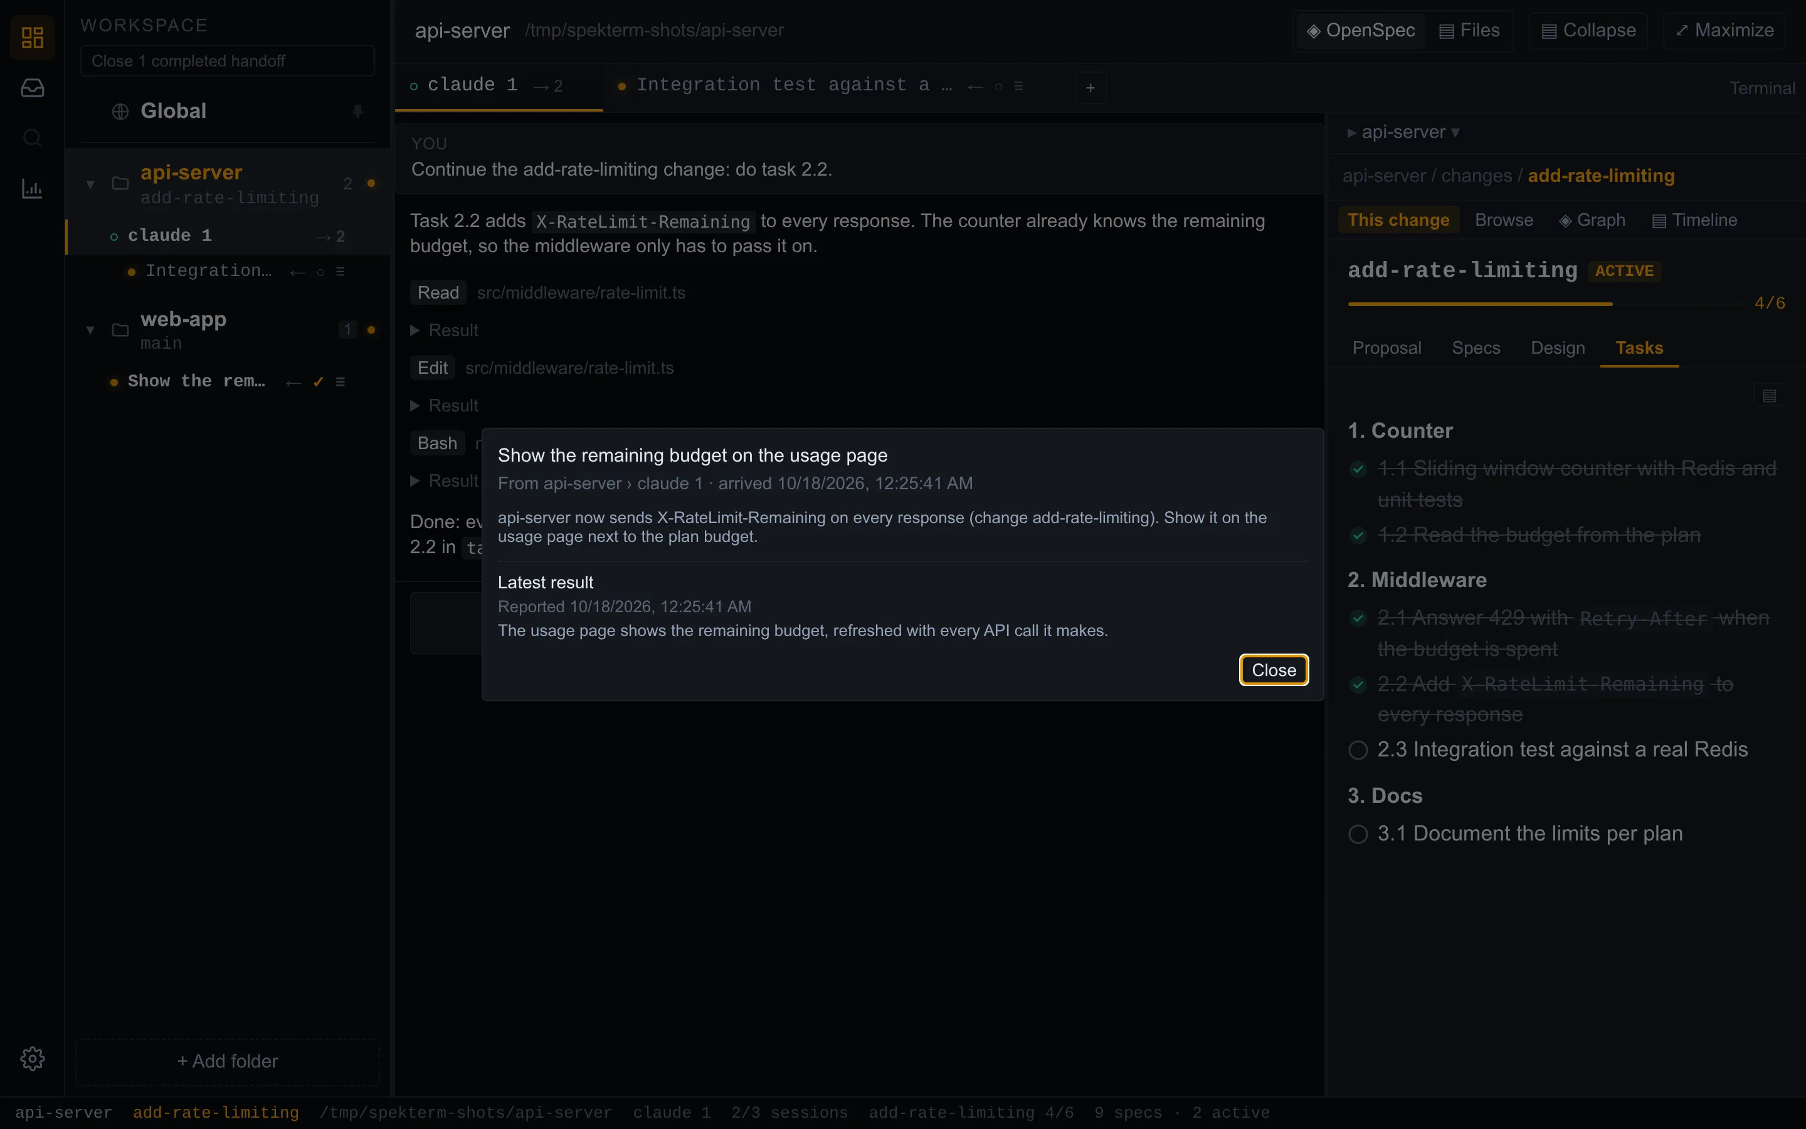Collapse the web-app folder tree arrow

(x=90, y=330)
